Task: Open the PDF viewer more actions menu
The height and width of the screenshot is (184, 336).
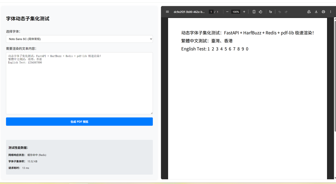Action: click(331, 12)
